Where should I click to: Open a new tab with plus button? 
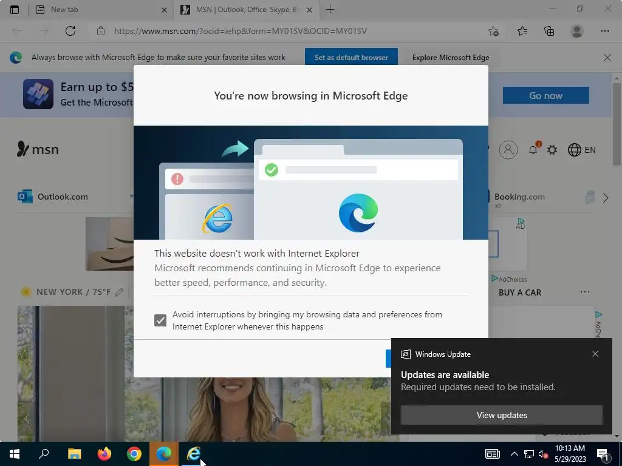click(x=330, y=10)
